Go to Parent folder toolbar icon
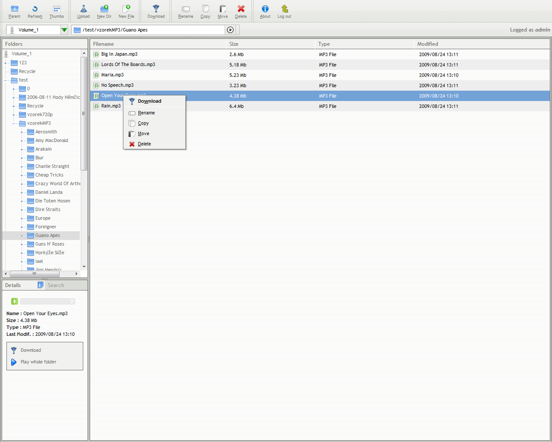 [x=14, y=9]
